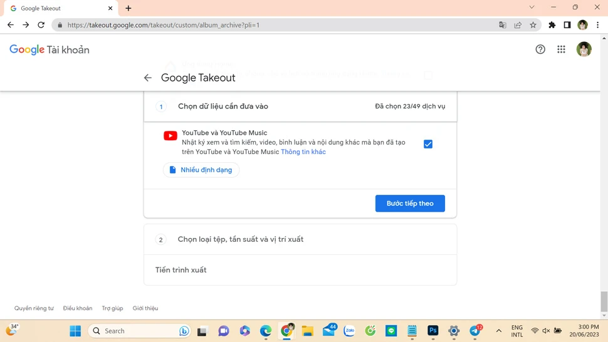Click the taskbar clock and date
Image resolution: width=608 pixels, height=342 pixels.
[584, 331]
